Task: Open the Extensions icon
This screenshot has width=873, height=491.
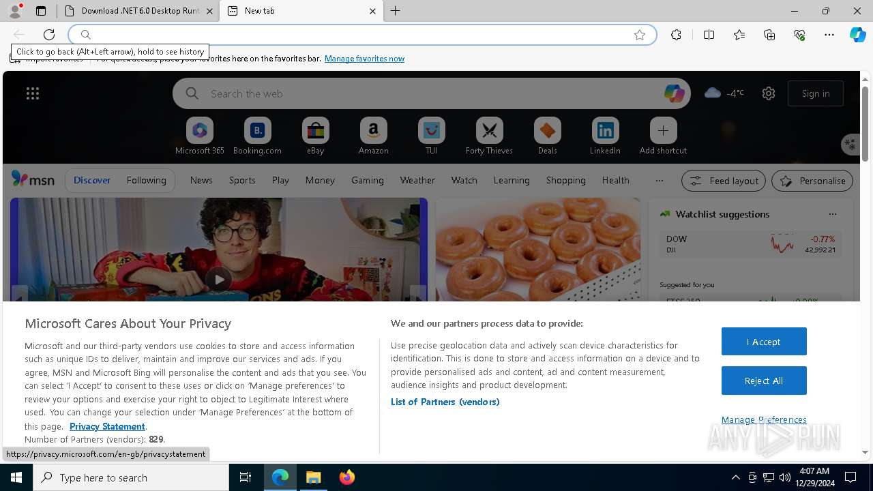Action: (676, 35)
